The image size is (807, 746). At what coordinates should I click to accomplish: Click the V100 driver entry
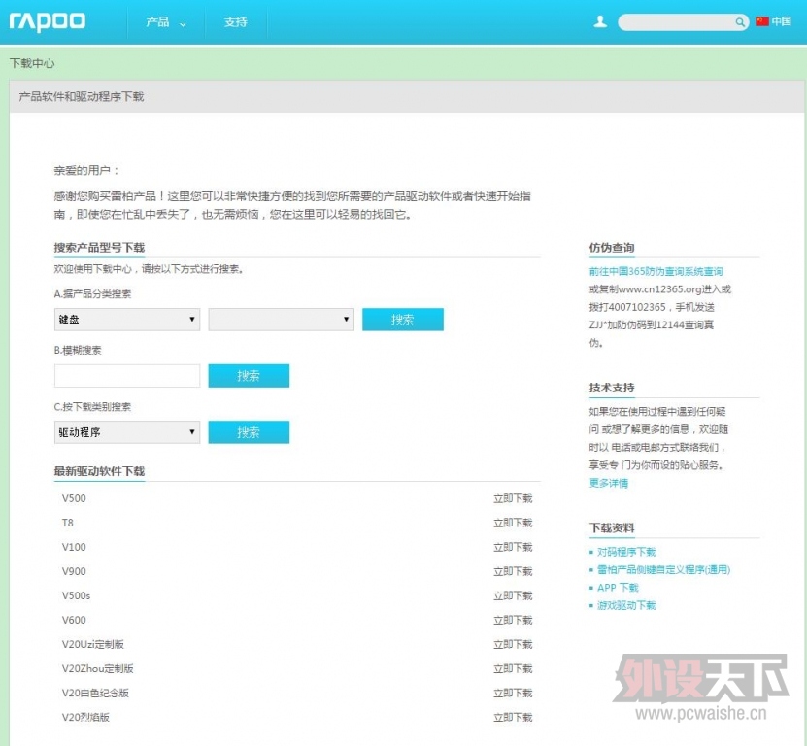[74, 547]
